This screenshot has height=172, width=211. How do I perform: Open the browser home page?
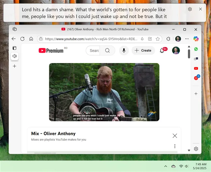[31, 39]
